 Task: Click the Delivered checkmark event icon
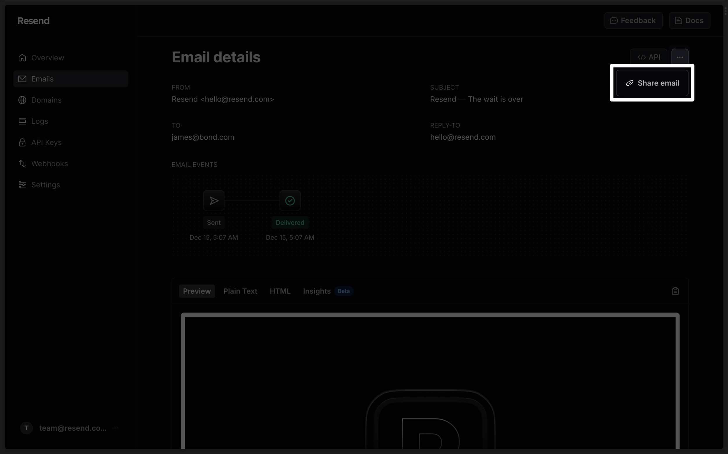click(290, 201)
